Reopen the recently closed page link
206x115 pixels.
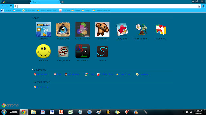pos(41,87)
